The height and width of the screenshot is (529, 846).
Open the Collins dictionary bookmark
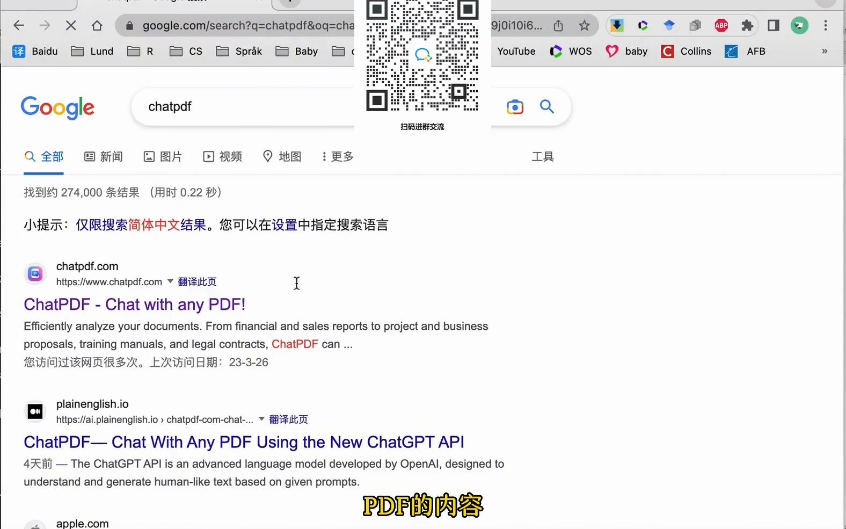click(687, 51)
